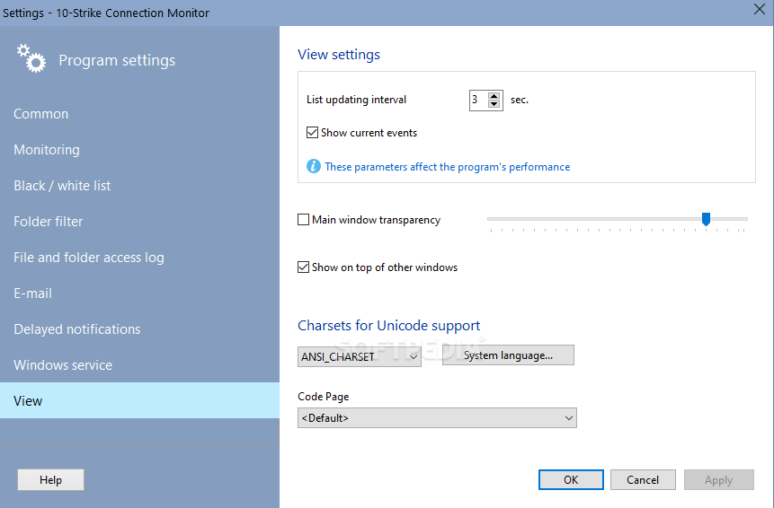
Task: Decrease list updating interval with down arrow
Action: pos(494,103)
